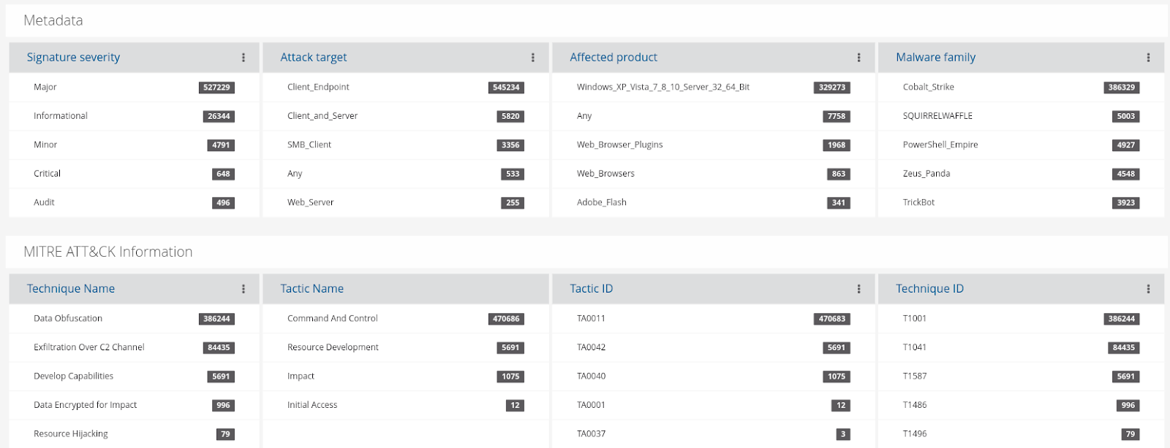Select the Web_Browsers product row
The image size is (1170, 448).
tap(714, 174)
